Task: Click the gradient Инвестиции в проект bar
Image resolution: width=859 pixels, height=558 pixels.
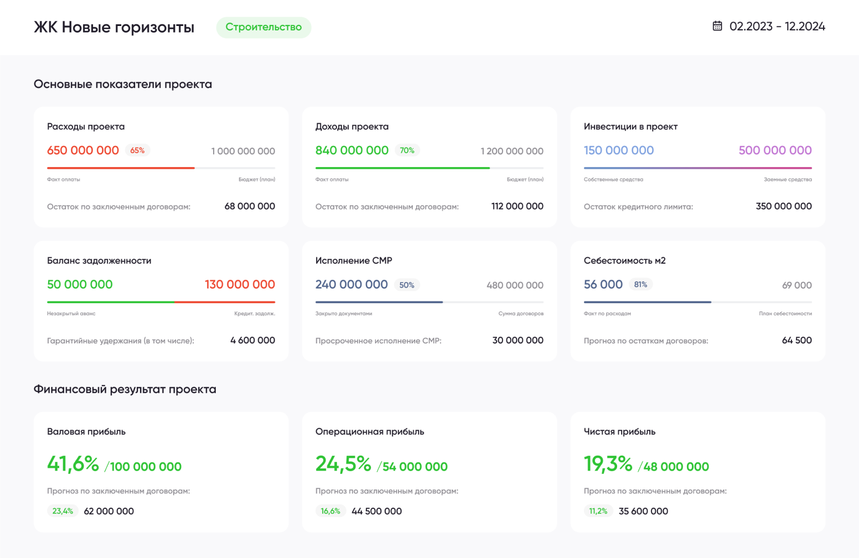Action: click(698, 168)
